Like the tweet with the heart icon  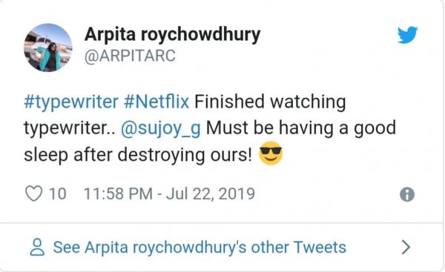point(34,193)
